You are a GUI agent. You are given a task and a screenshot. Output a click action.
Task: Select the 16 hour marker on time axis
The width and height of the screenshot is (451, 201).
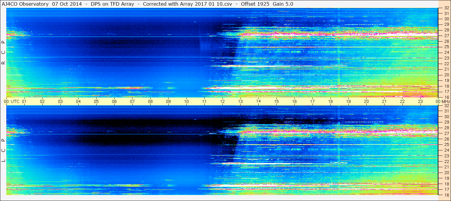point(294,102)
